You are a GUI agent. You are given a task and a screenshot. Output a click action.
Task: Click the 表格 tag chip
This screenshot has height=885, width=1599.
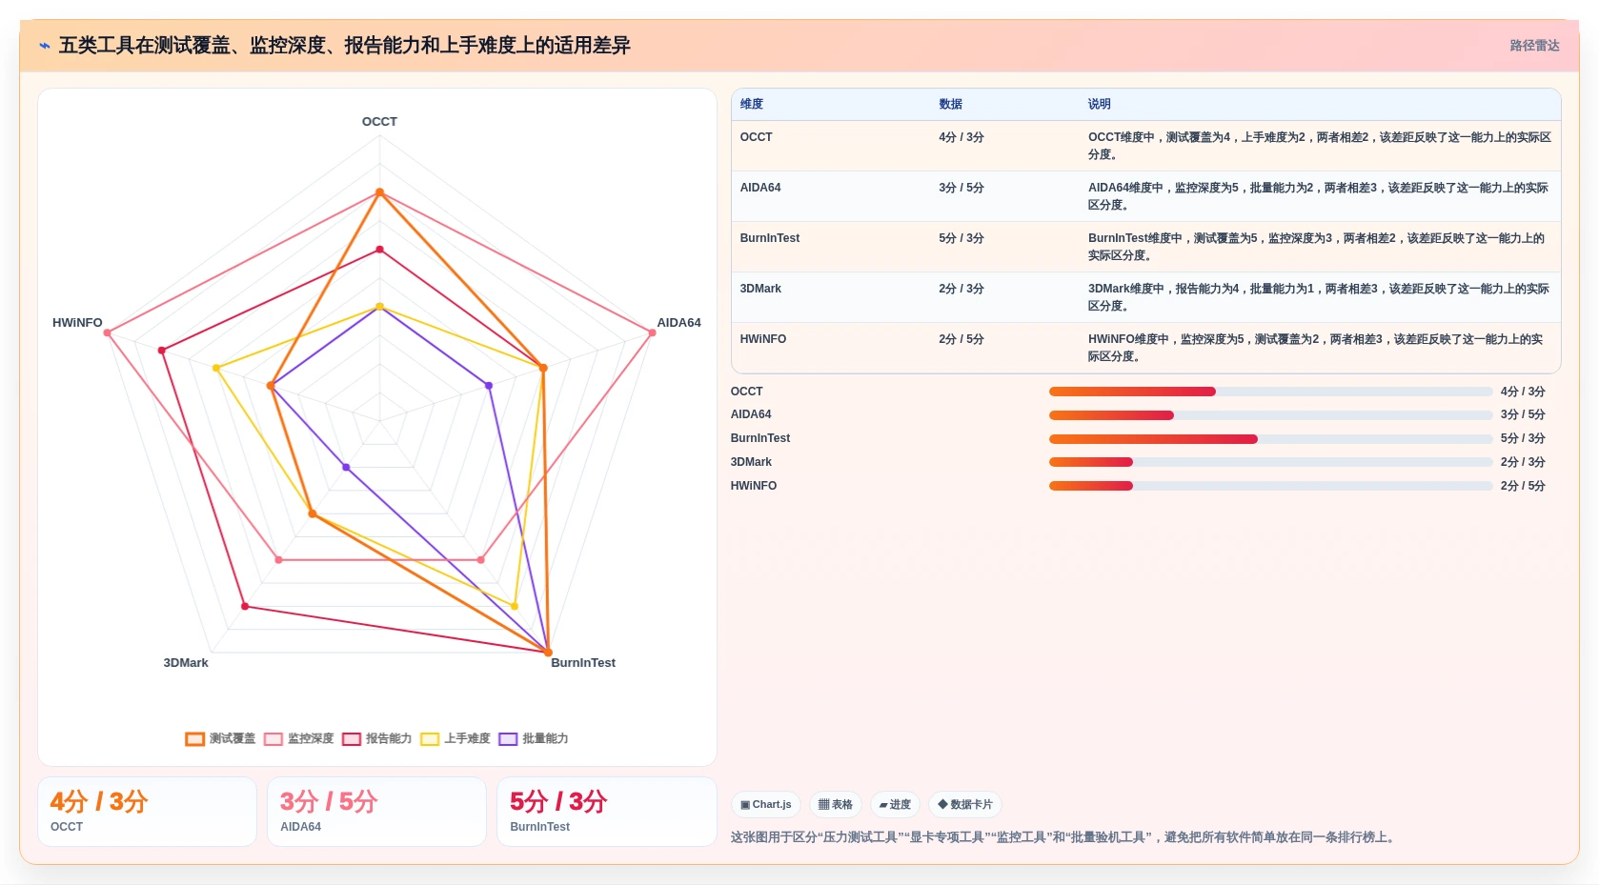[x=836, y=805]
